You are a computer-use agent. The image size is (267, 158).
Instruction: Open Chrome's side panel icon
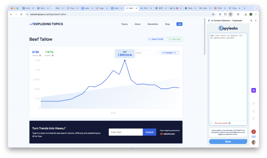point(230,14)
